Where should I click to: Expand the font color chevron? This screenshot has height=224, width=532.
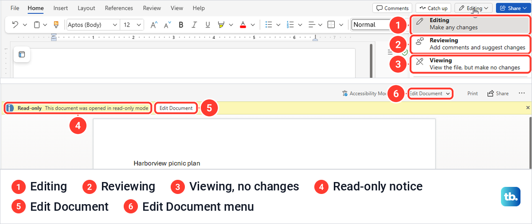pyautogui.click(x=253, y=25)
